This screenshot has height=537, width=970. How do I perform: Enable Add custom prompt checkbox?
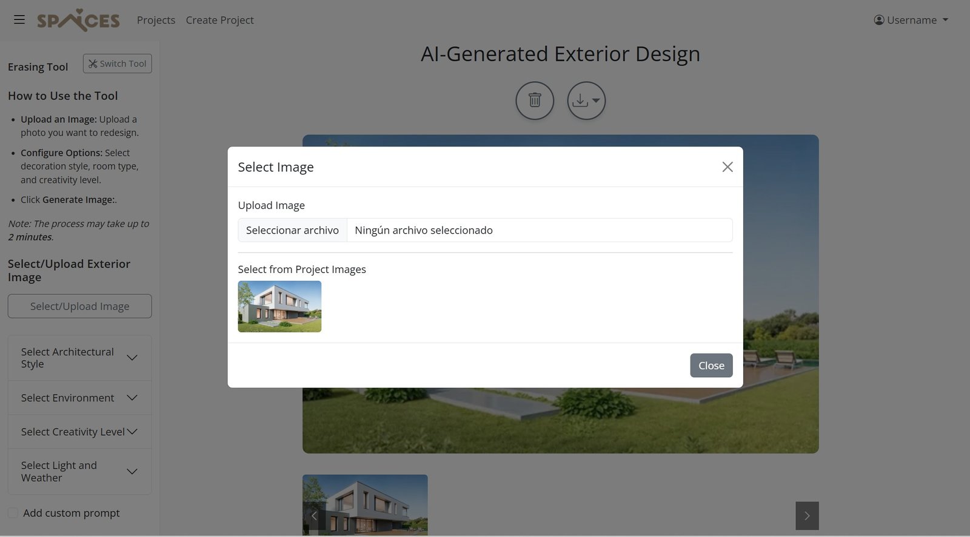[13, 513]
